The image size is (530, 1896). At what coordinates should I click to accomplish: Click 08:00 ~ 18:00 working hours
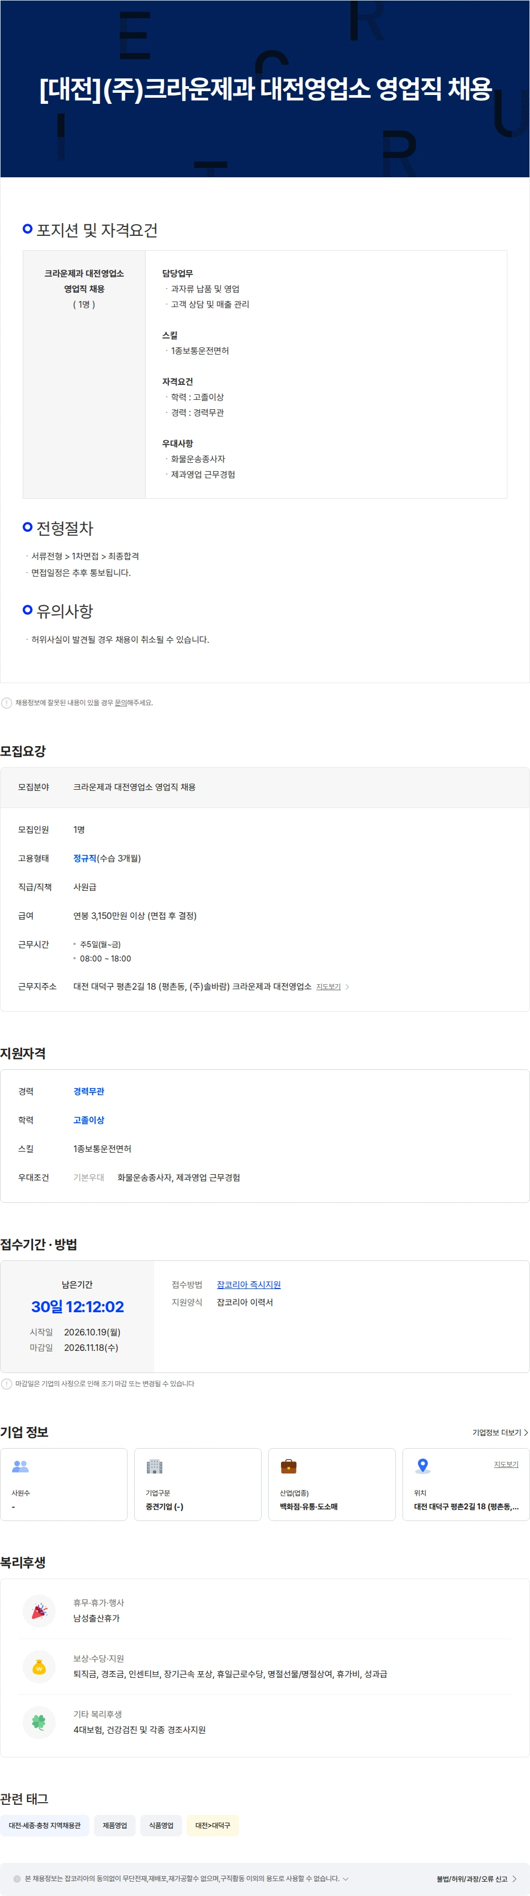point(105,958)
